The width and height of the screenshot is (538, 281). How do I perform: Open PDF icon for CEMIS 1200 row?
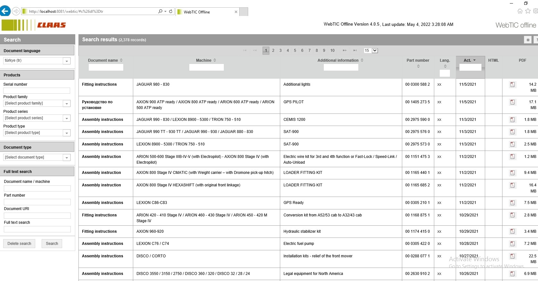513,120
